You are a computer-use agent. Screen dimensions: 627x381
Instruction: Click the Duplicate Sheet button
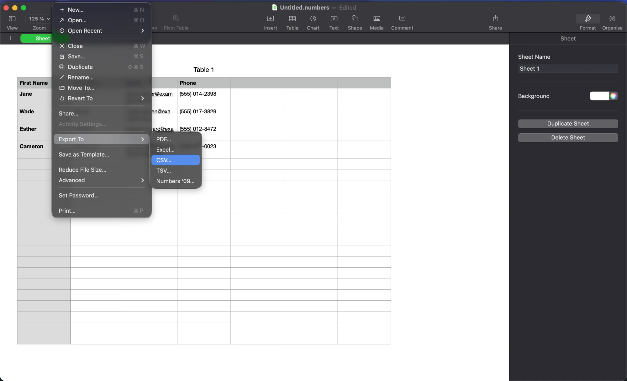coord(568,124)
